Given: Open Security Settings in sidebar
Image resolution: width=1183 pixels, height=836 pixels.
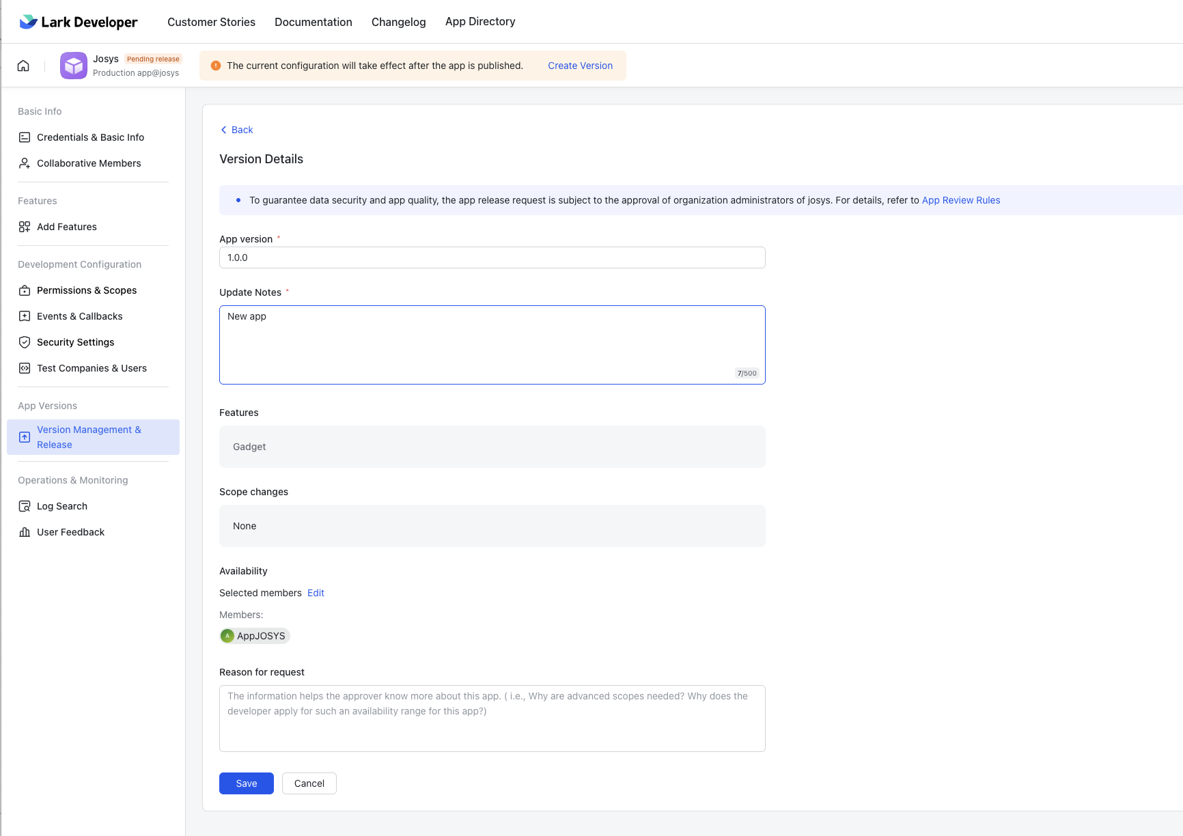Looking at the screenshot, I should (75, 342).
